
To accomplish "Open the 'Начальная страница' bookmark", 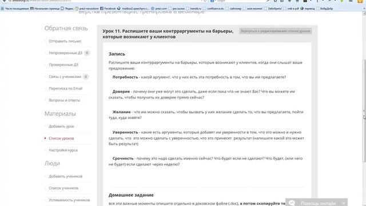I will [45, 9].
